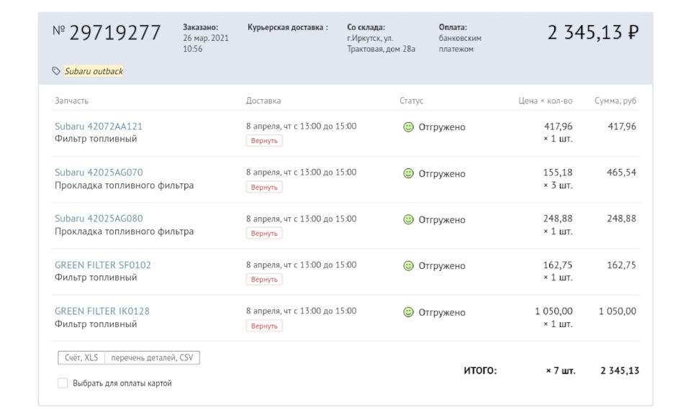Open the GREEN FILTER IK0128 link
Image resolution: width=691 pixels, height=409 pixels.
102,311
